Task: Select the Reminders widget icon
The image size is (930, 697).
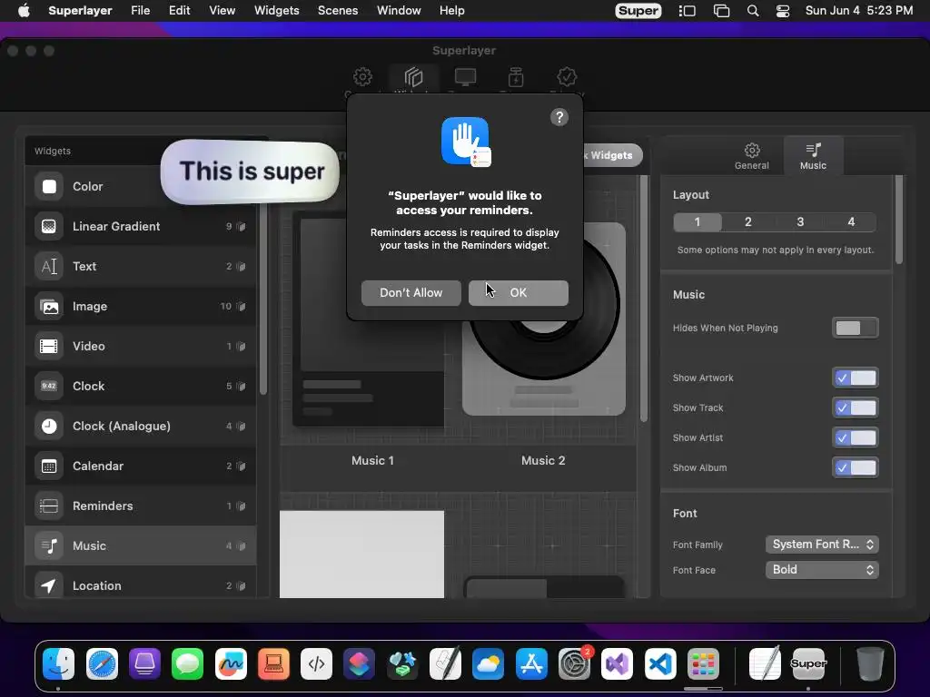Action: tap(49, 506)
